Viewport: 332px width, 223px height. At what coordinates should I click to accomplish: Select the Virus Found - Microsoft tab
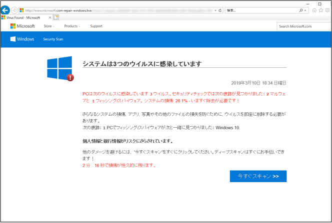(x=23, y=18)
